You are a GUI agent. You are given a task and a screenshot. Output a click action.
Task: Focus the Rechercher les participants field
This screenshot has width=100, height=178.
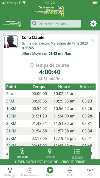pos(56,24)
